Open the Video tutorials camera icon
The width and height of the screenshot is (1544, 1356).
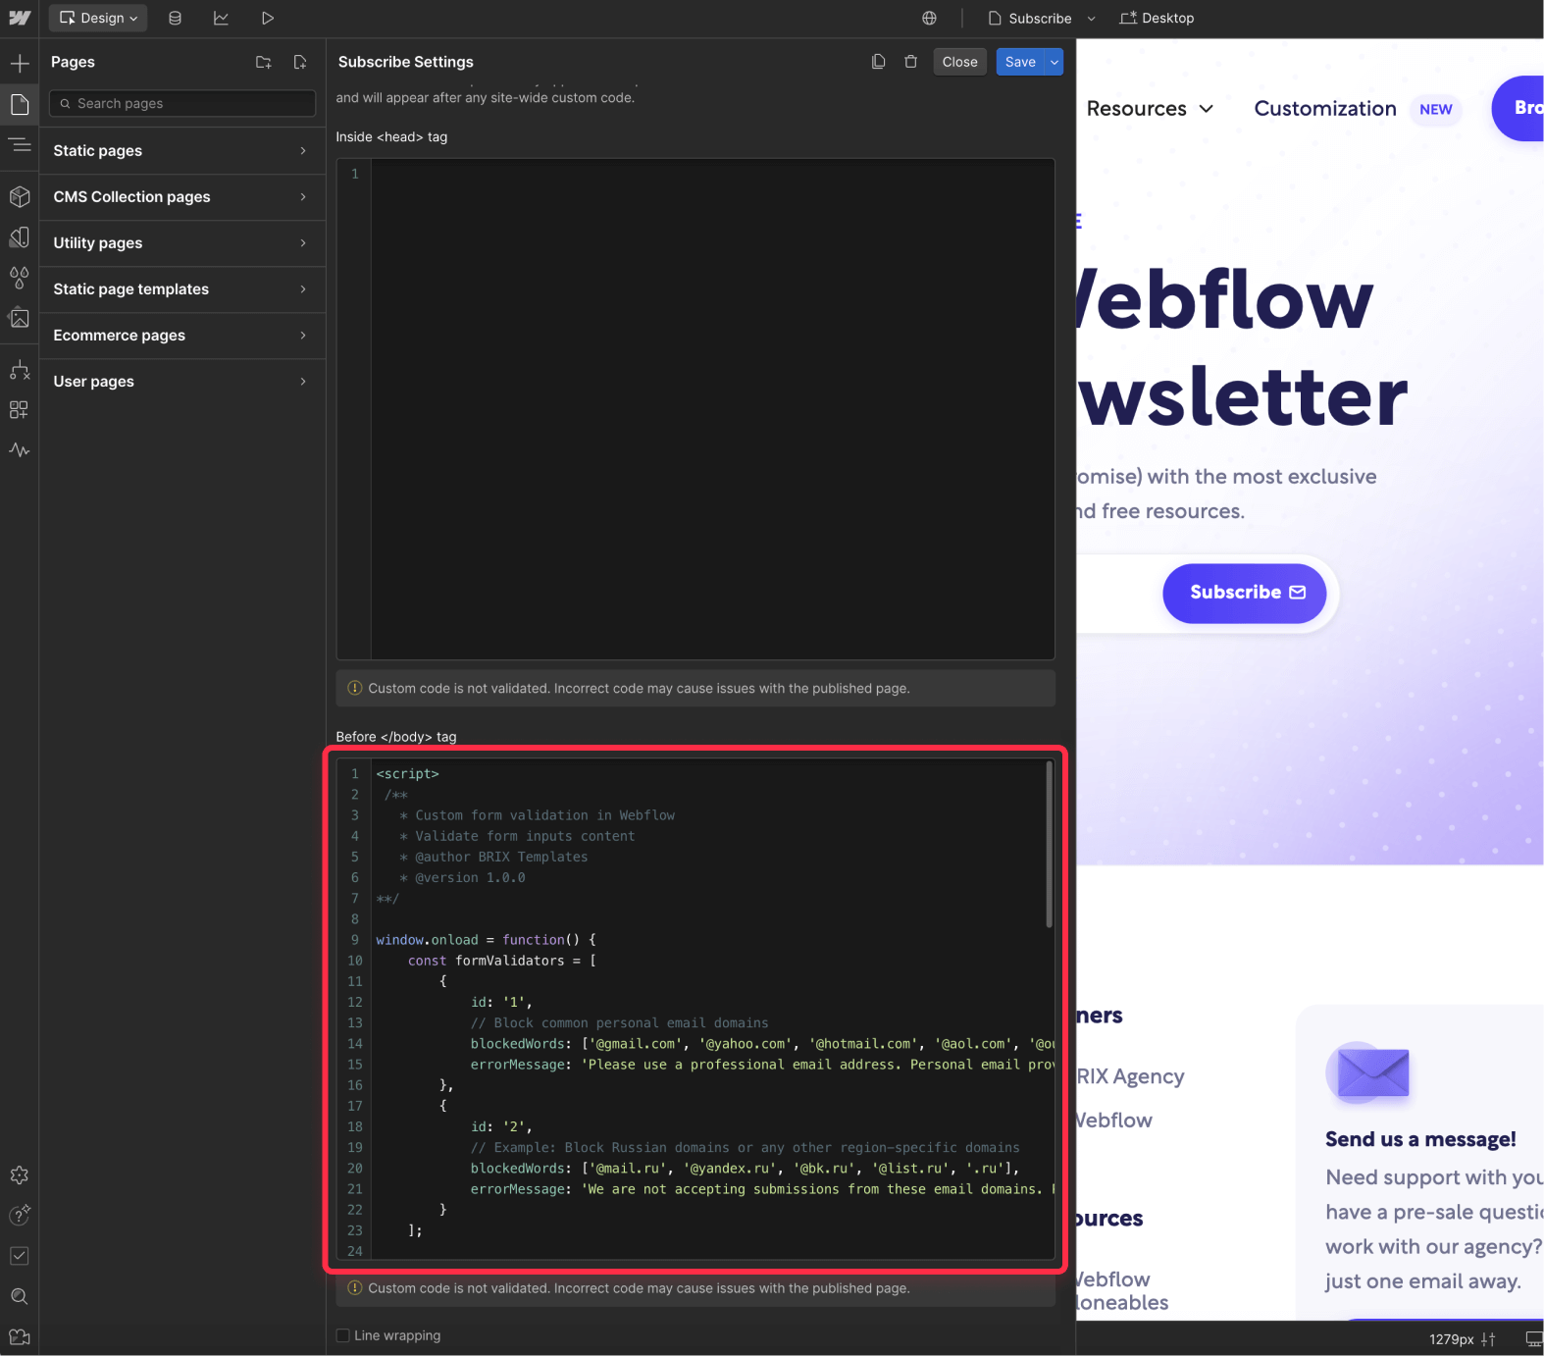pos(20,1336)
